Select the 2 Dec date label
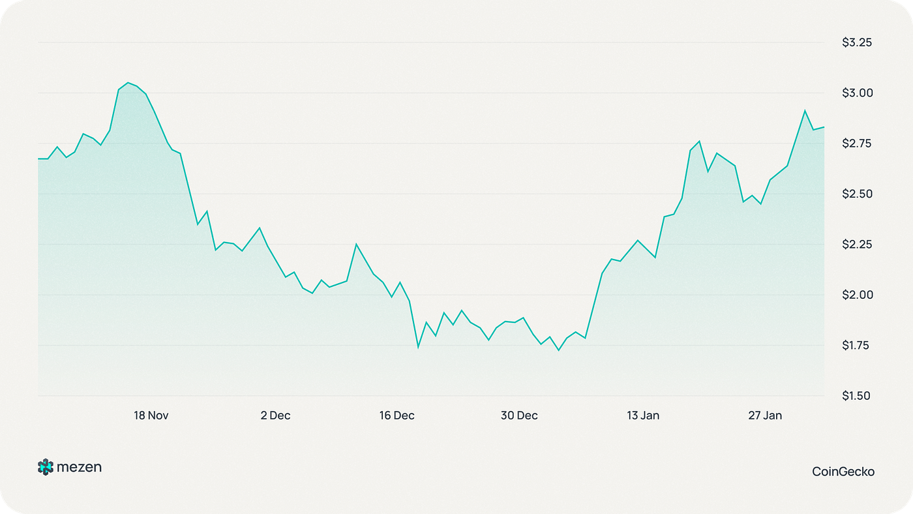 tap(275, 416)
